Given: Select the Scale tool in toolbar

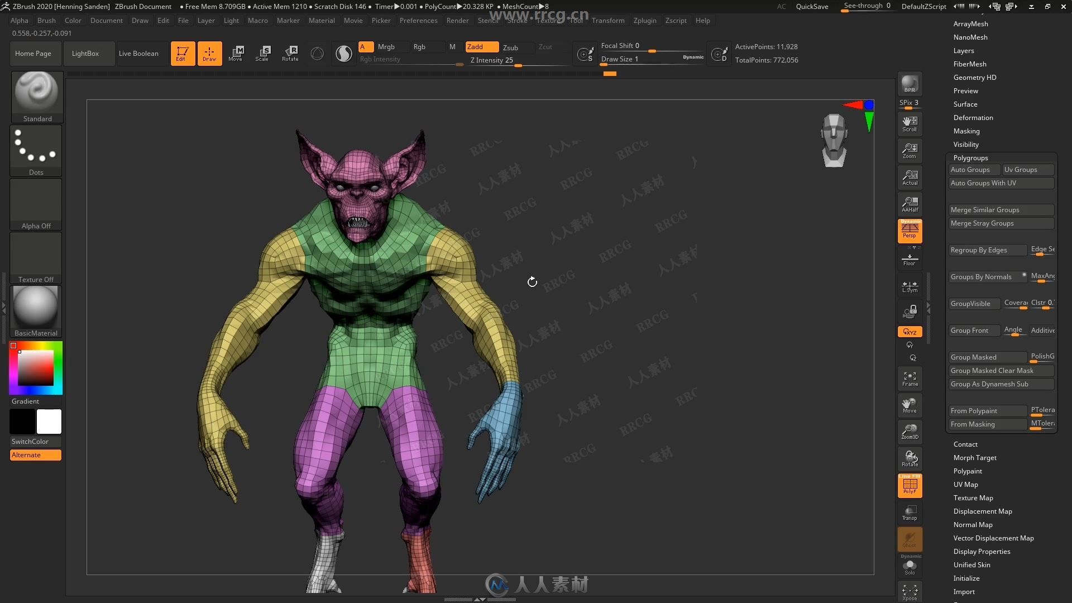Looking at the screenshot, I should coord(264,52).
